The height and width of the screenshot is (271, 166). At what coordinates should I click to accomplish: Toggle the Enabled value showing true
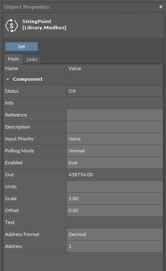coord(115,163)
